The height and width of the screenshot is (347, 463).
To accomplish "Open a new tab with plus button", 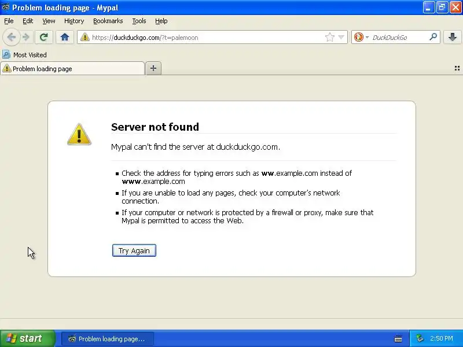I will tap(153, 68).
